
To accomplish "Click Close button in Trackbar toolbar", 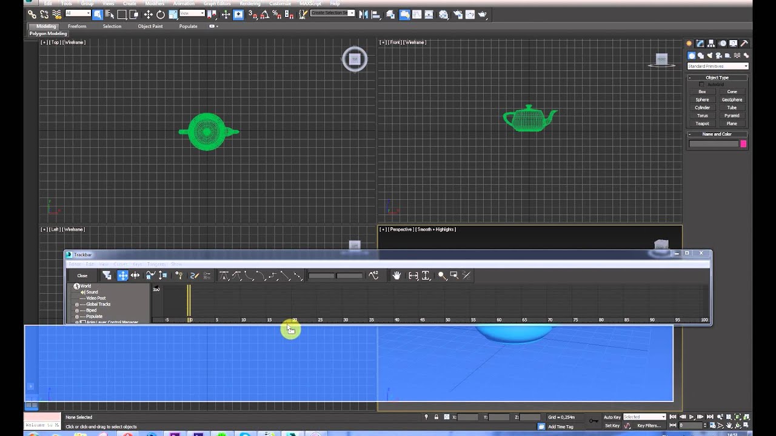I will click(x=82, y=276).
